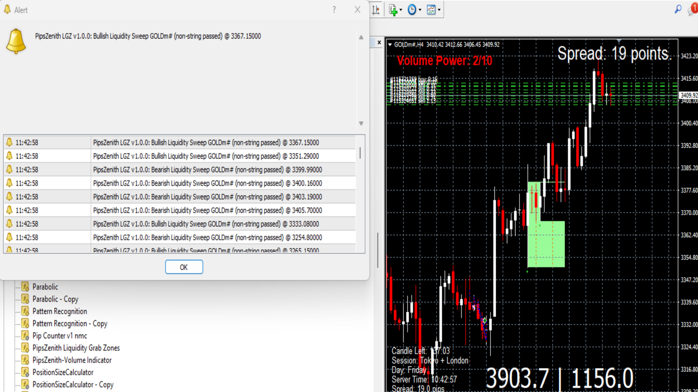Click the Volume Power: 2/10 chart label
Viewport: 698px width, 392px height.
[445, 61]
